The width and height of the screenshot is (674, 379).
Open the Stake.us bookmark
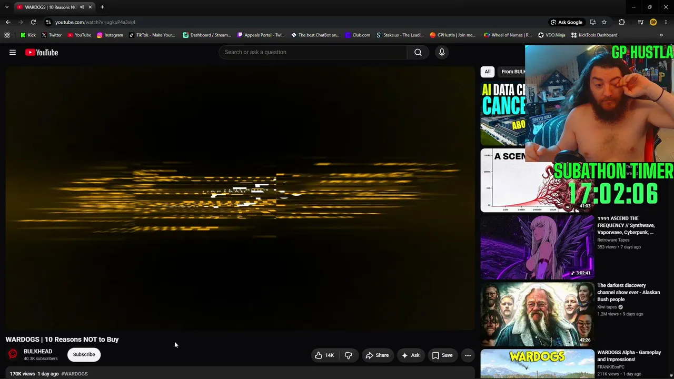point(400,35)
